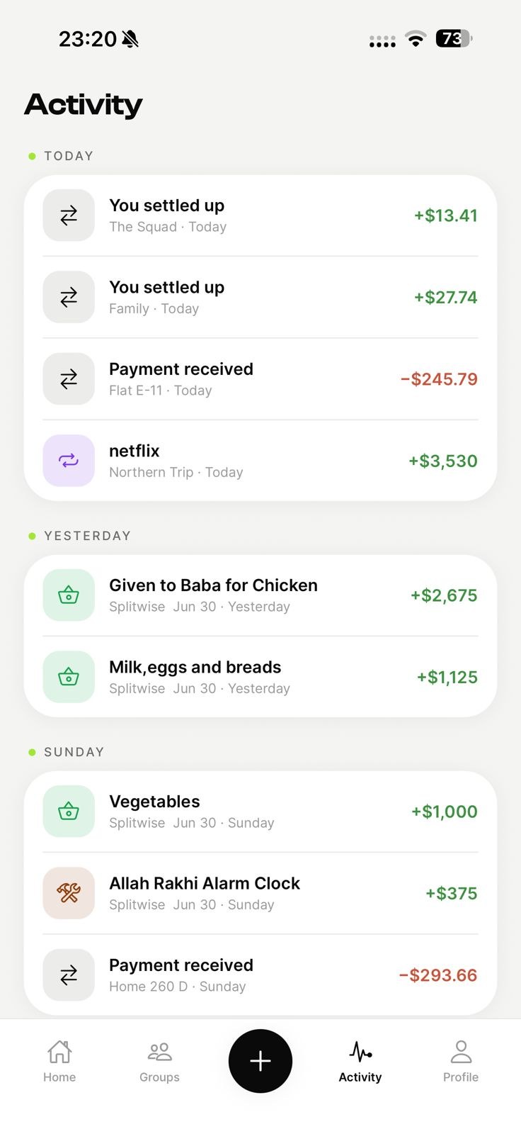Tap the basket icon next to Vegetables
The height and width of the screenshot is (1134, 521).
(x=69, y=812)
